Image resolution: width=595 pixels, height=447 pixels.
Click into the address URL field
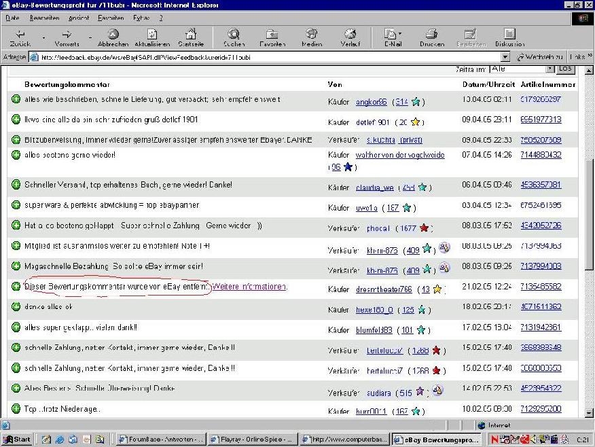[x=266, y=57]
